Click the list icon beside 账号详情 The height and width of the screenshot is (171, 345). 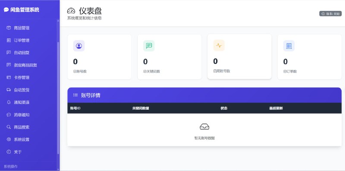(x=75, y=95)
